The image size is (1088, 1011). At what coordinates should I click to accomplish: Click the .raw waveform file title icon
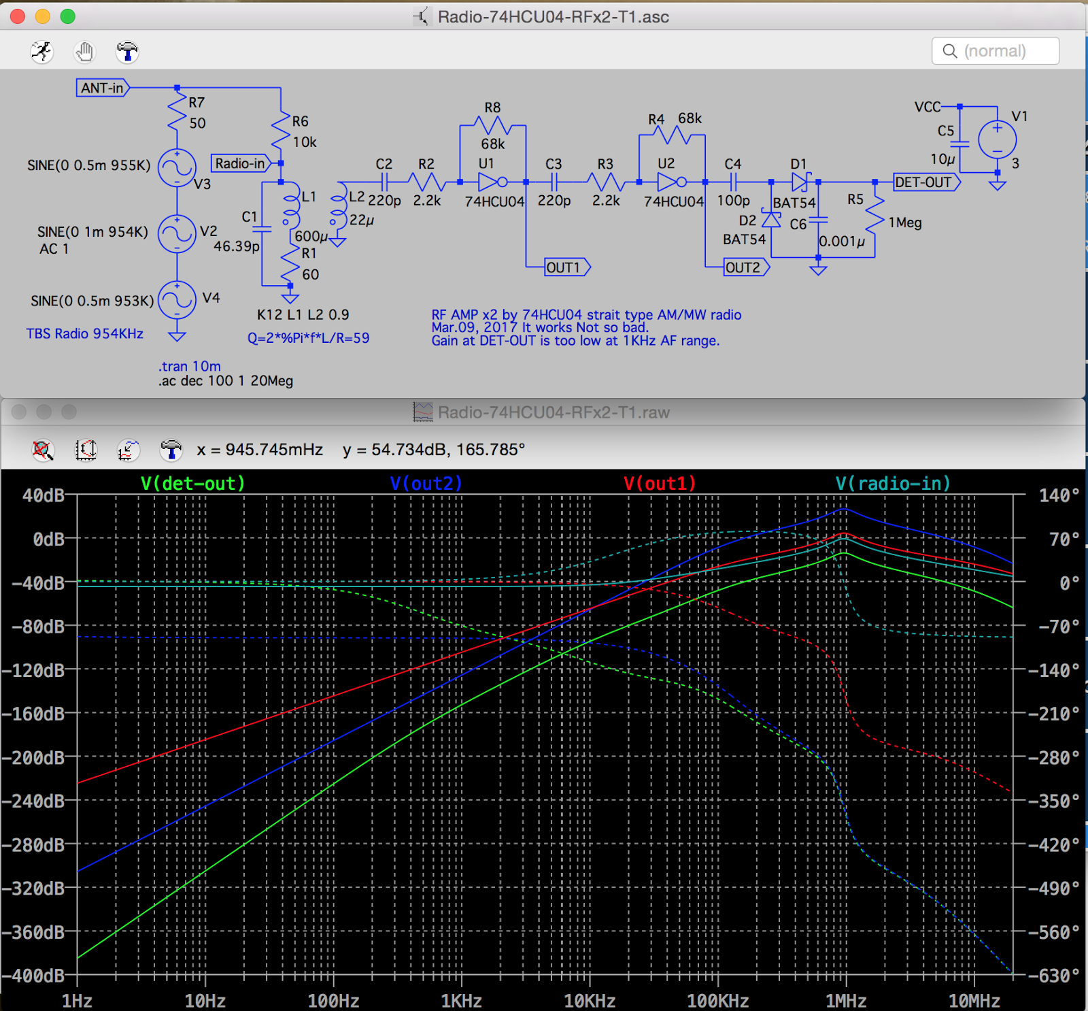[422, 412]
